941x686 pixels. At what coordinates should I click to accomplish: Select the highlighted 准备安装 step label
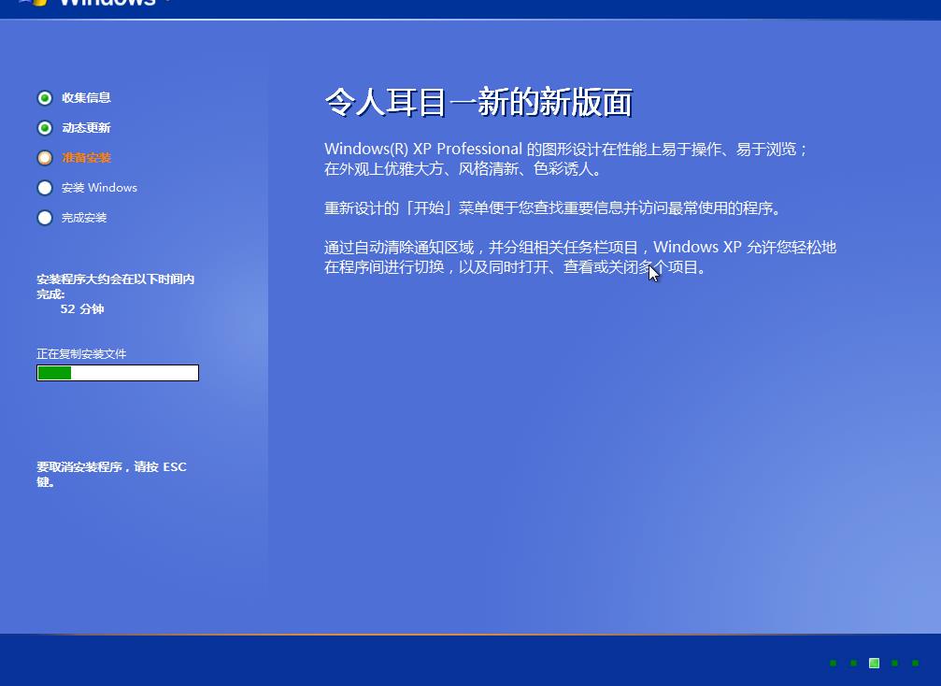tap(86, 158)
